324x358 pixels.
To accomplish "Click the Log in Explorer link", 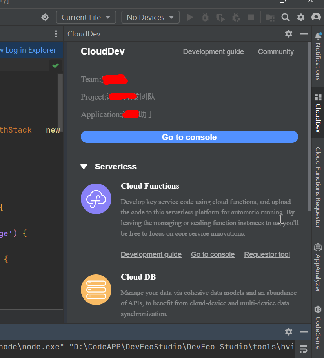I will [31, 50].
